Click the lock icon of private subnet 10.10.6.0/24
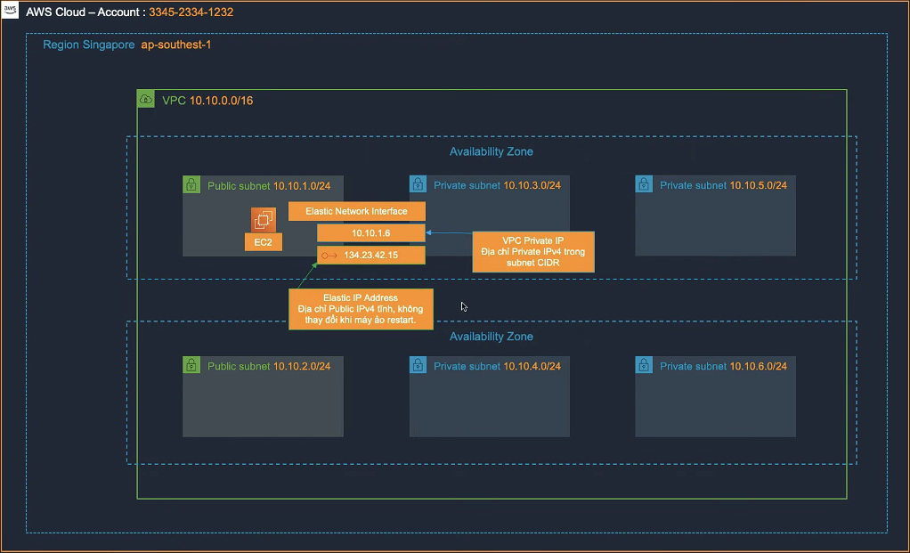910x553 pixels. pyautogui.click(x=644, y=365)
